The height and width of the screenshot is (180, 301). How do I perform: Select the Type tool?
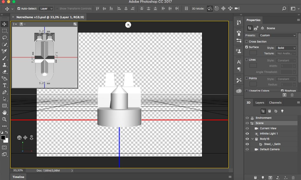[x=4, y=85]
